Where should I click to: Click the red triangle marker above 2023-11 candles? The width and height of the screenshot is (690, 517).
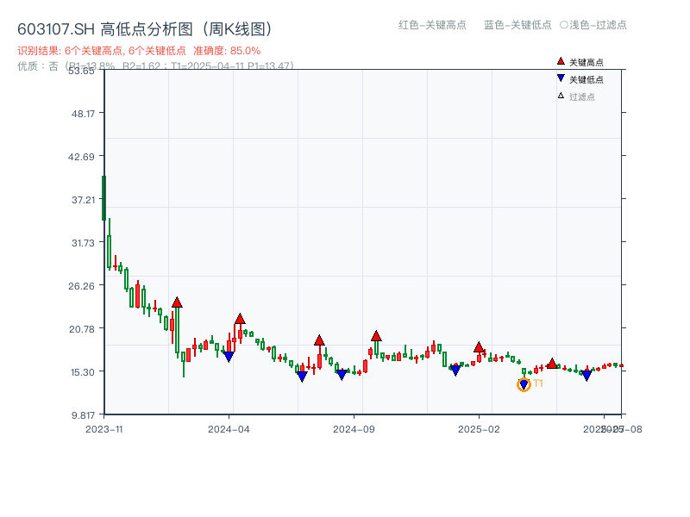tap(177, 302)
